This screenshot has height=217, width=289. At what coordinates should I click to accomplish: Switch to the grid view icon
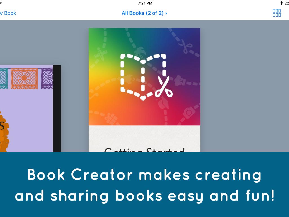[277, 13]
